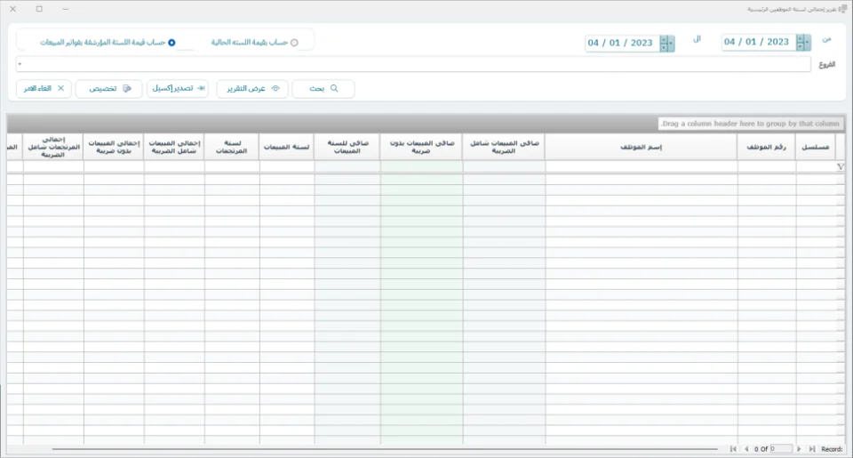
Task: Sort by لستة المبيعات column header
Action: [x=287, y=147]
